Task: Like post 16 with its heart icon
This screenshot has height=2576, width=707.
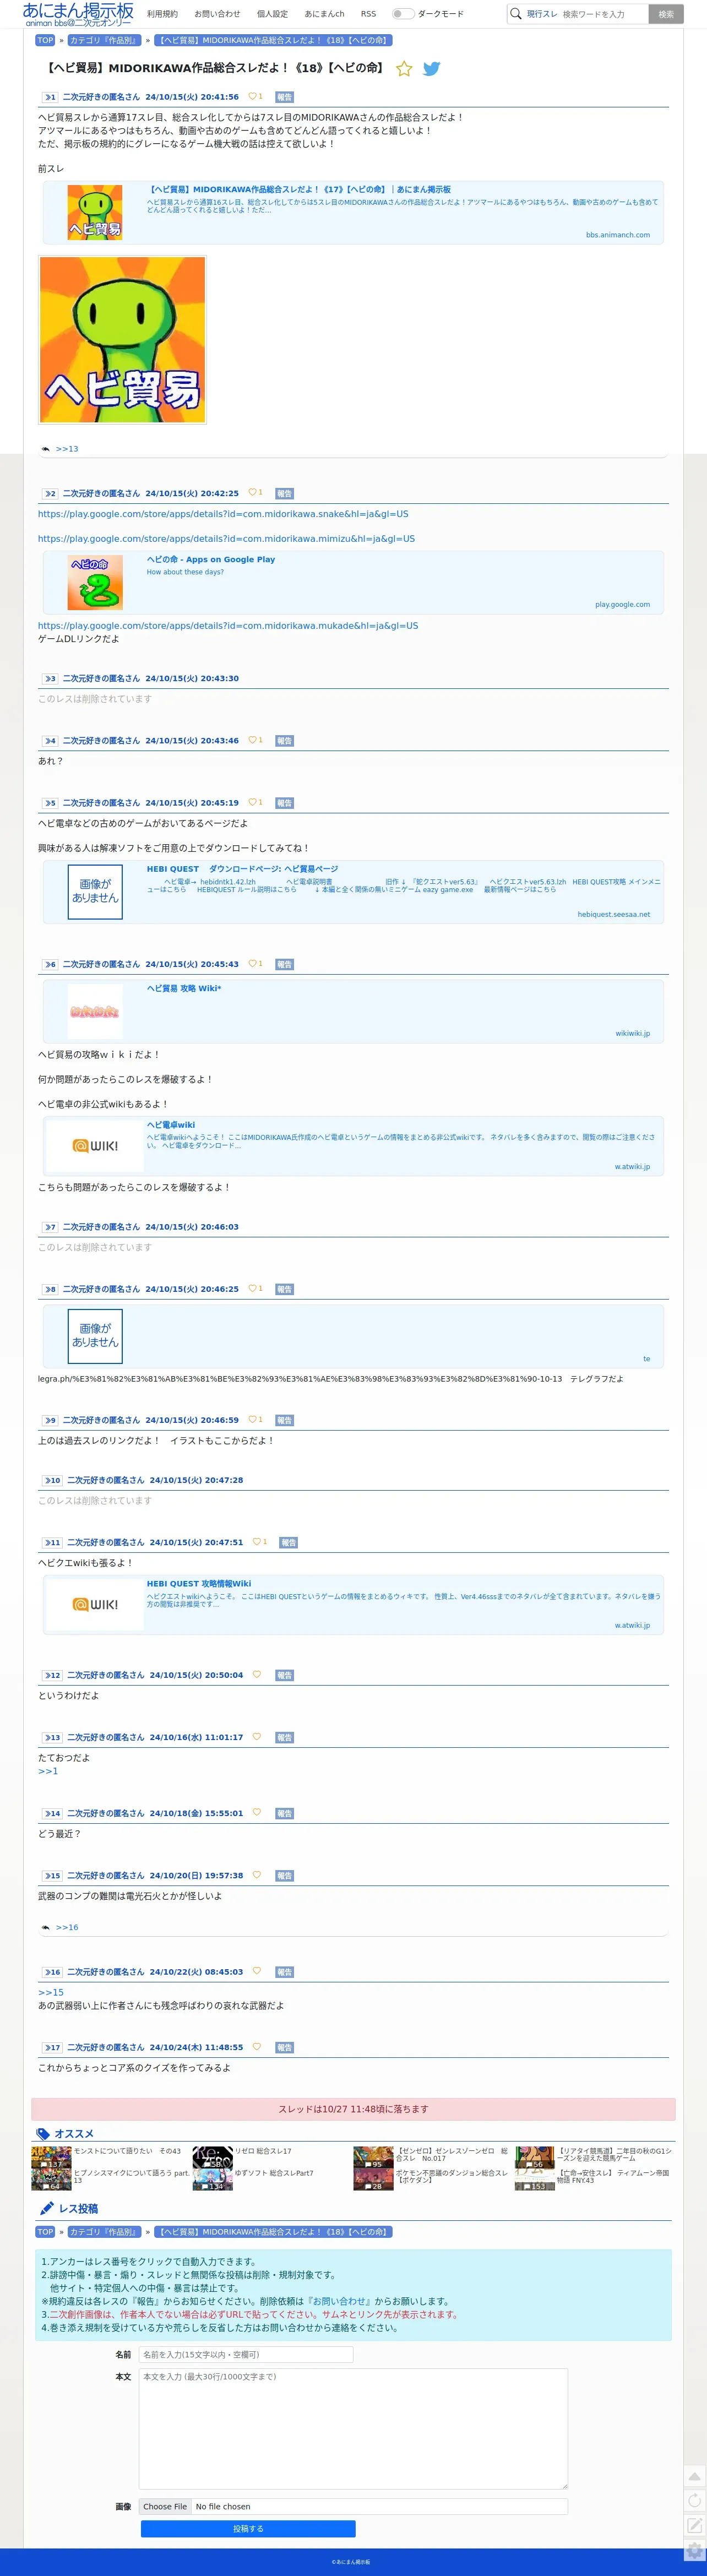Action: pos(256,1972)
